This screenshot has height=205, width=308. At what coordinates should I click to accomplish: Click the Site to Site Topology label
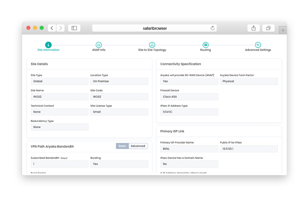152,50
